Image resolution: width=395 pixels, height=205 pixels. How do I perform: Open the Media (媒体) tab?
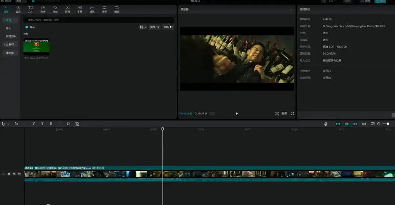tap(6, 9)
